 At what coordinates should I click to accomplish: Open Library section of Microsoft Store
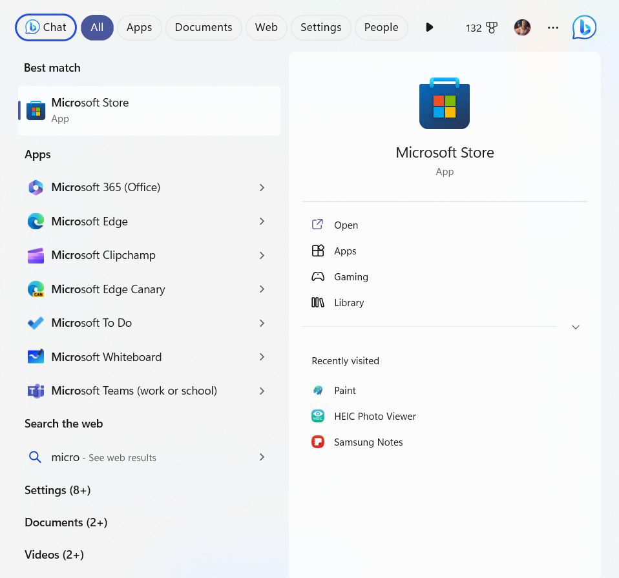(x=349, y=303)
